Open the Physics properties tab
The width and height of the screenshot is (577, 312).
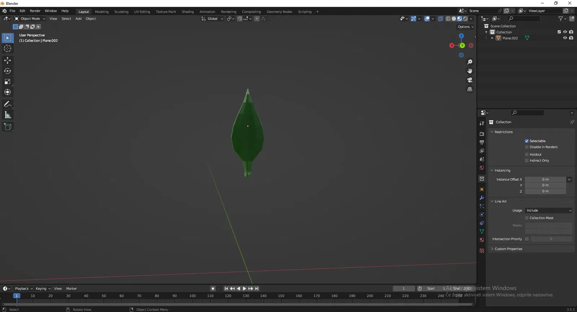(482, 215)
